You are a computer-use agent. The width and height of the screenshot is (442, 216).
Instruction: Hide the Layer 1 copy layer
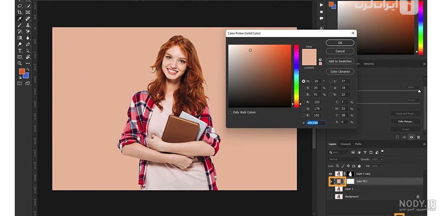(331, 174)
